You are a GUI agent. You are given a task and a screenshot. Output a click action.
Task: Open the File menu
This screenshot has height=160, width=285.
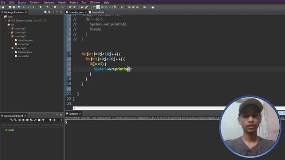click(3, 2)
